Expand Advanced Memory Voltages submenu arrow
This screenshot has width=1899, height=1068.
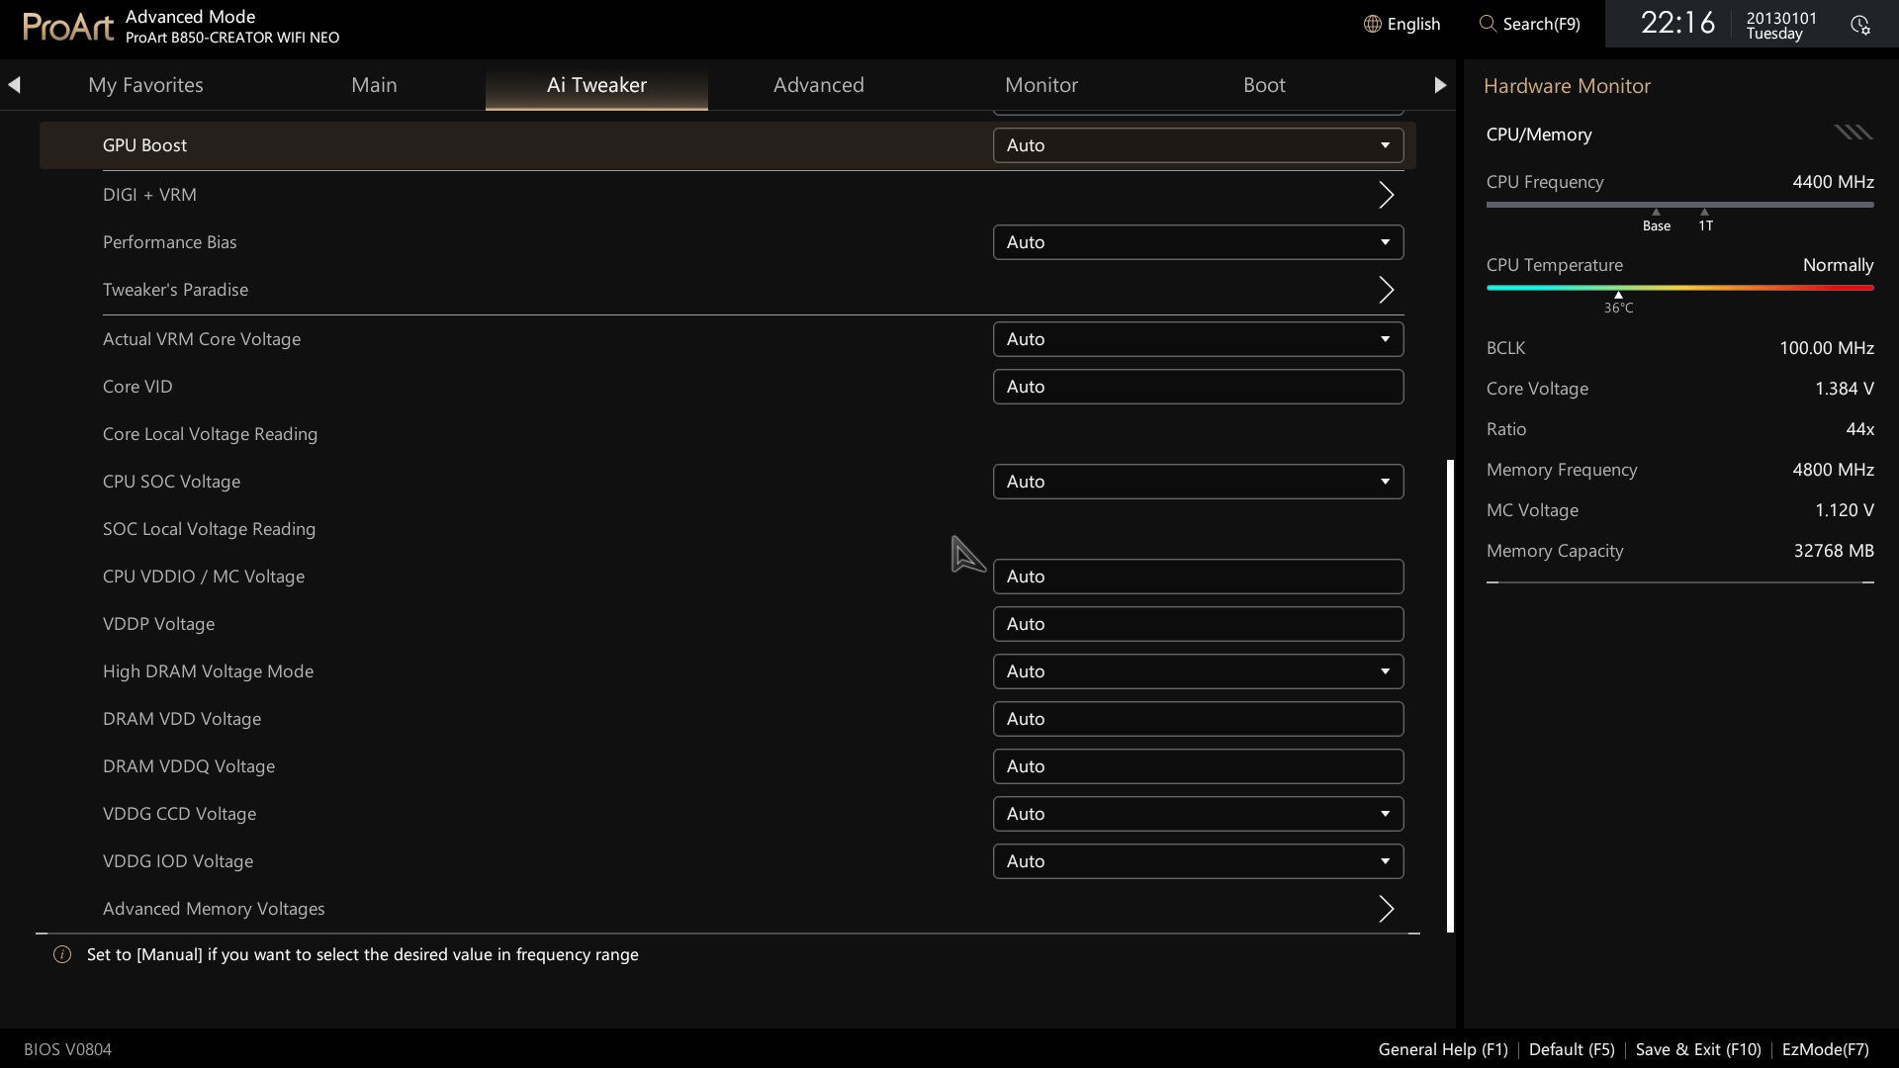(1387, 909)
